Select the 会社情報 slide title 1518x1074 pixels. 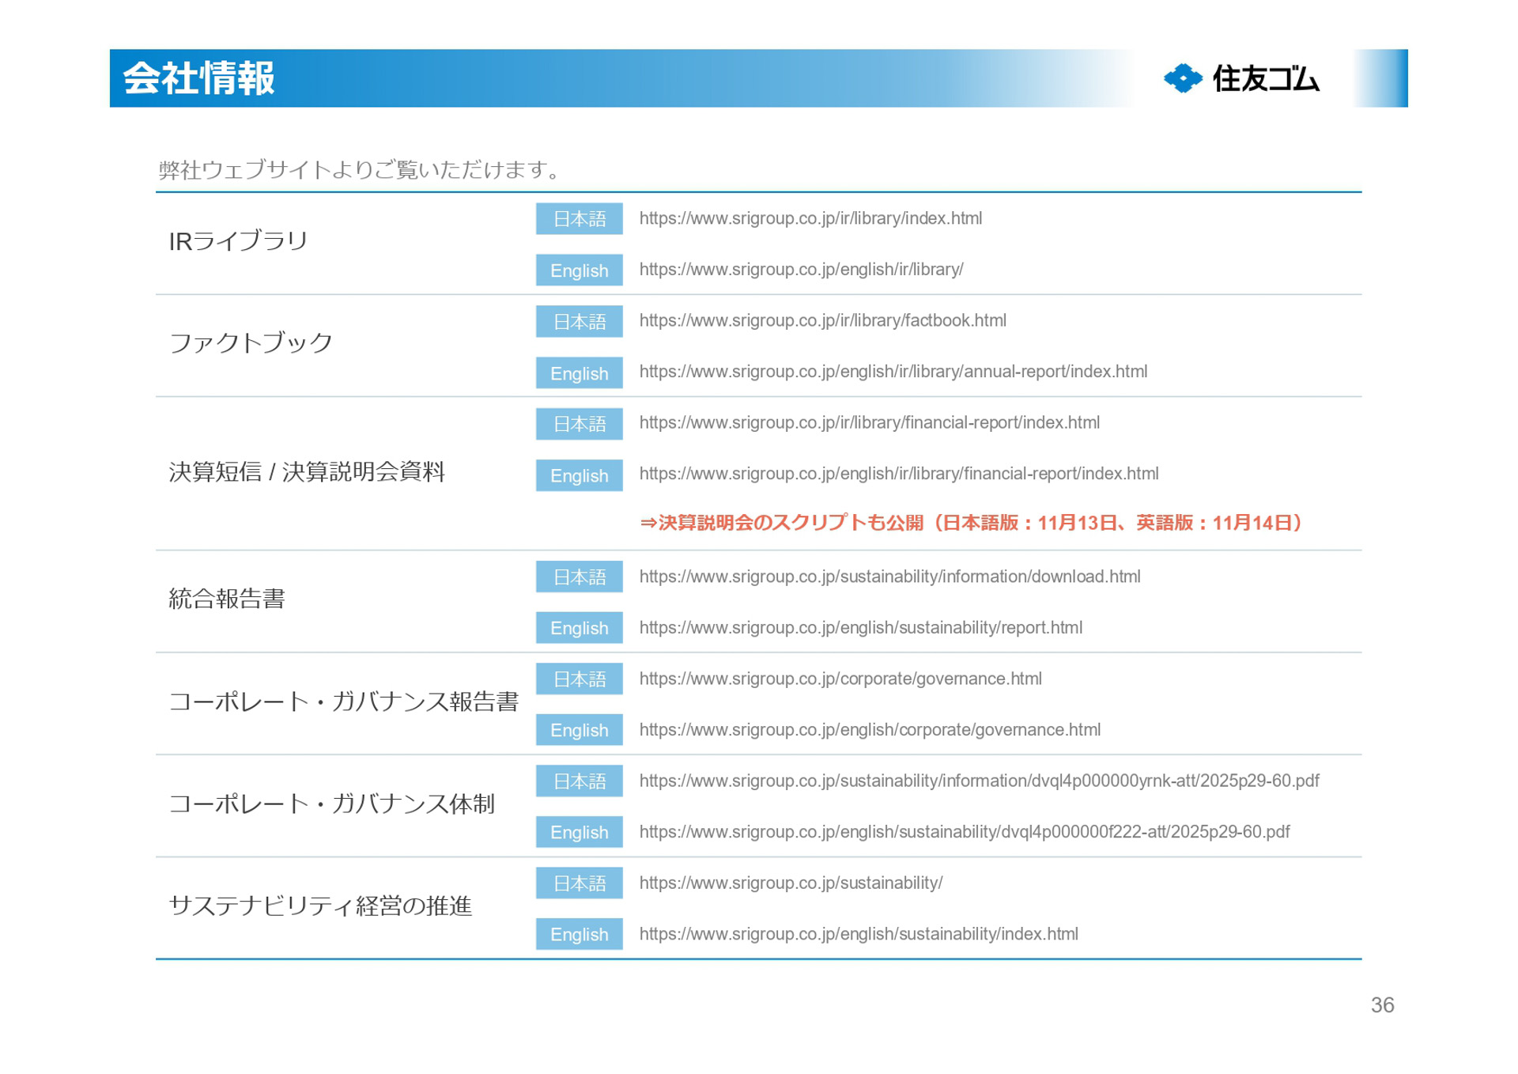tap(199, 79)
